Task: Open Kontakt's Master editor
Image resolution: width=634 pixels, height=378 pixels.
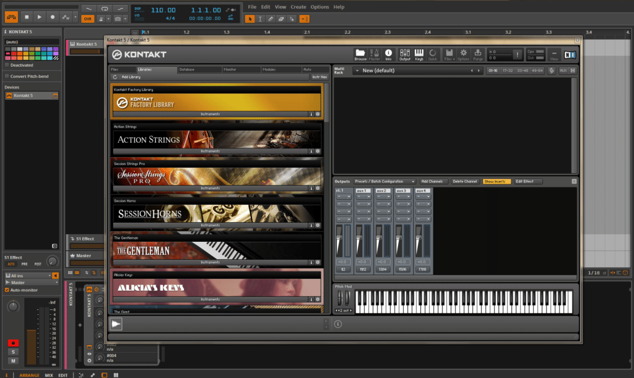Action: coord(375,54)
